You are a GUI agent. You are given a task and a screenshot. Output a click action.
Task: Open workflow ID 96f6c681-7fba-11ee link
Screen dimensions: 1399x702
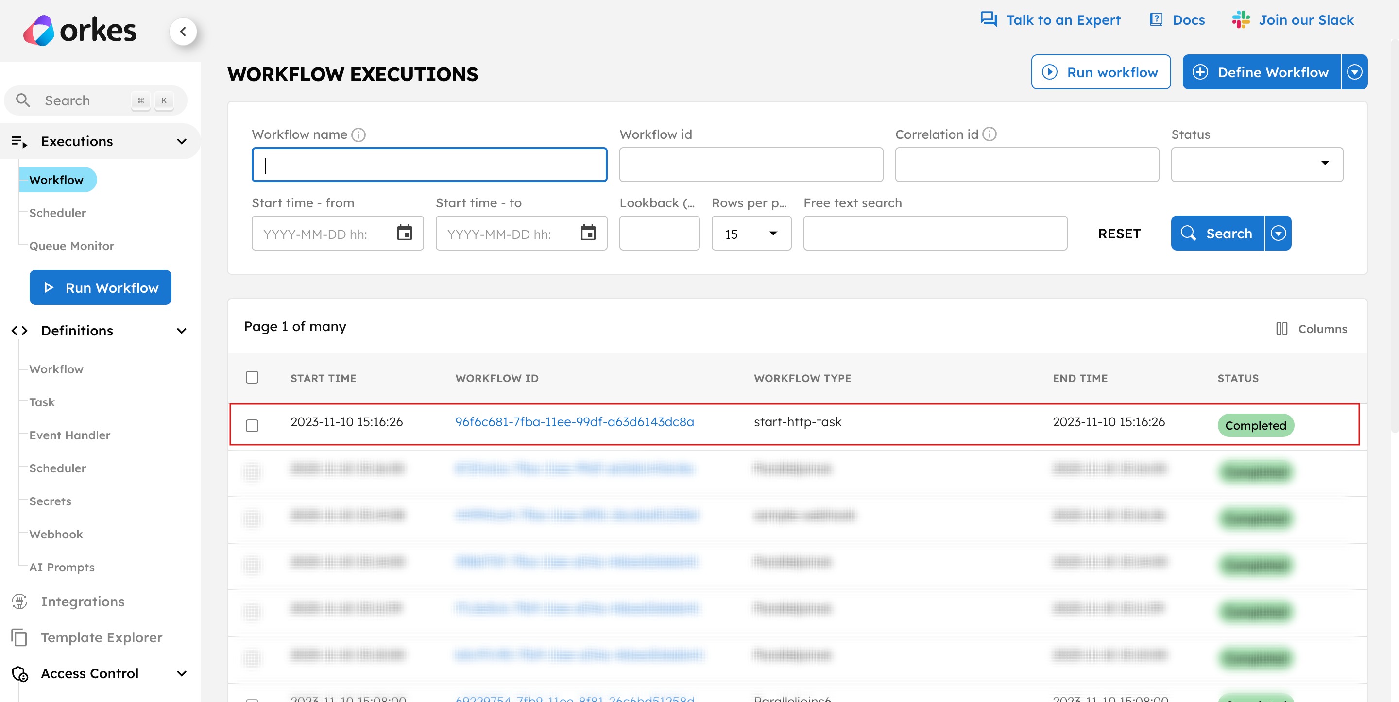(574, 422)
